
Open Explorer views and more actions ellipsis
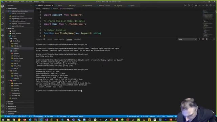click(x=31, y=5)
